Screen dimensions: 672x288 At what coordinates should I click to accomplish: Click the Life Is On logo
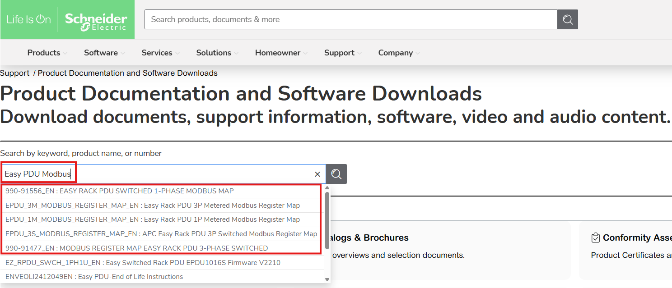tap(29, 19)
